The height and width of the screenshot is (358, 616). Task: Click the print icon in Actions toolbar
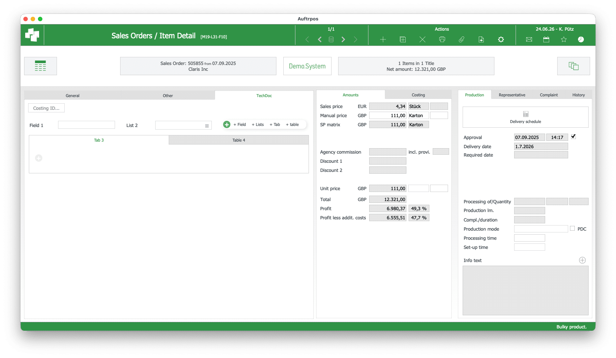tap(442, 39)
